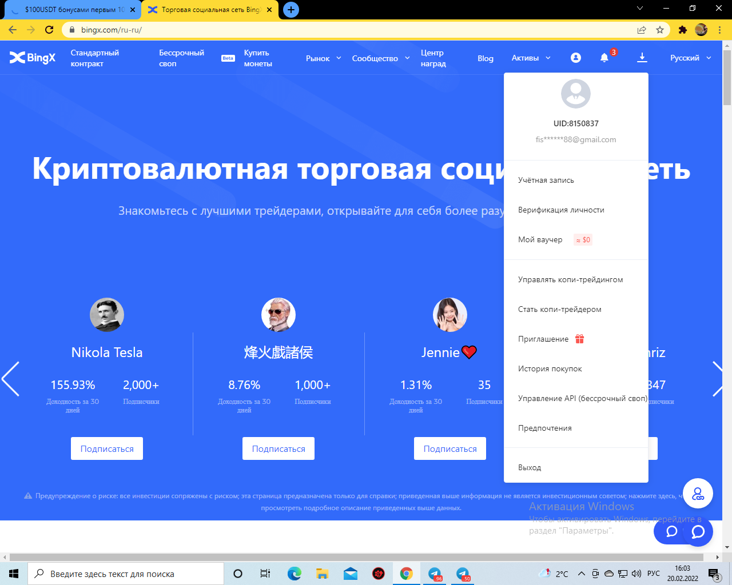
Task: Open Telegram with the 96 badge
Action: tap(435, 574)
